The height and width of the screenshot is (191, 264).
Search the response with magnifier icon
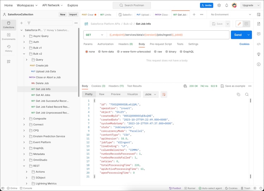point(247,94)
